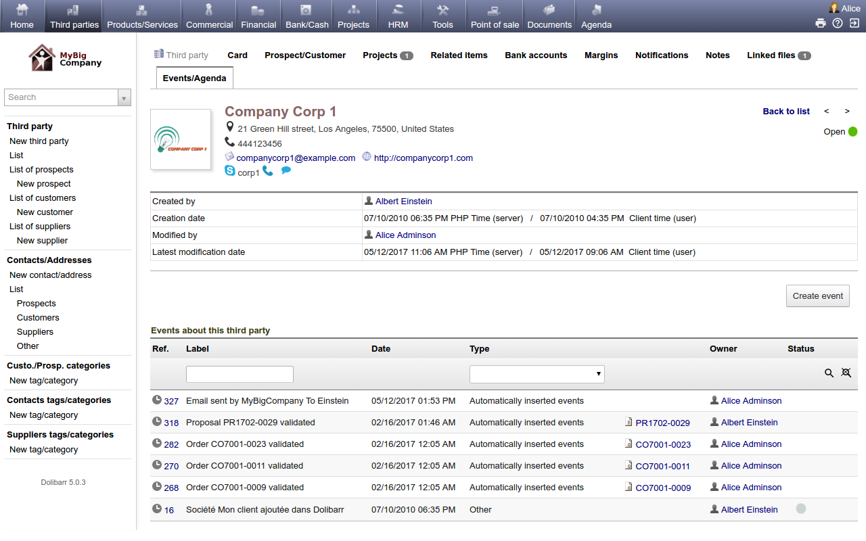
Task: Go to previous third party arrow
Action: [x=826, y=112]
